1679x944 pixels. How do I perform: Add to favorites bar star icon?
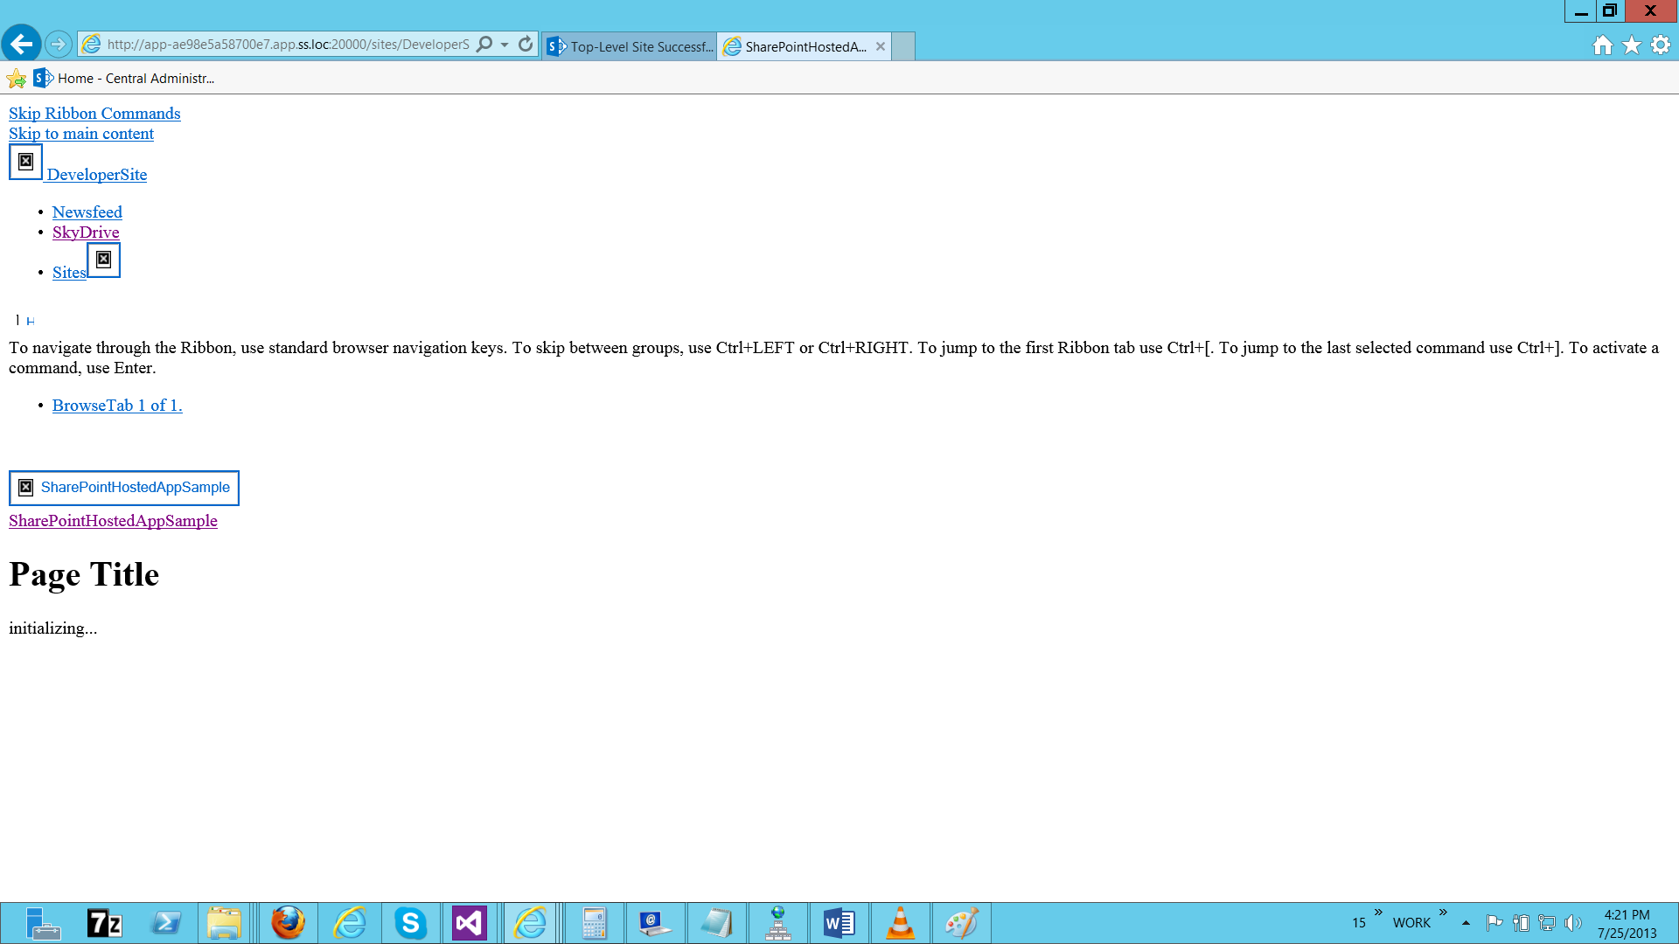pyautogui.click(x=16, y=79)
